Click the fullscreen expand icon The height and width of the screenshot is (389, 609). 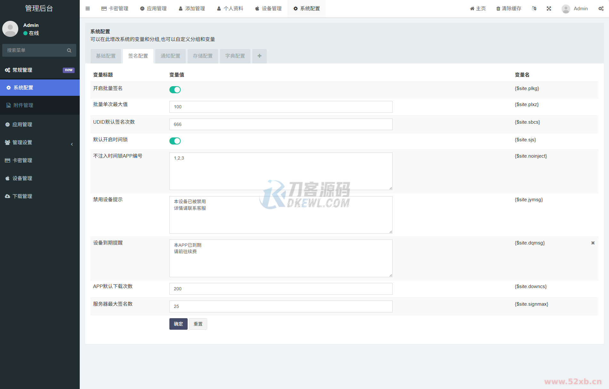(549, 9)
